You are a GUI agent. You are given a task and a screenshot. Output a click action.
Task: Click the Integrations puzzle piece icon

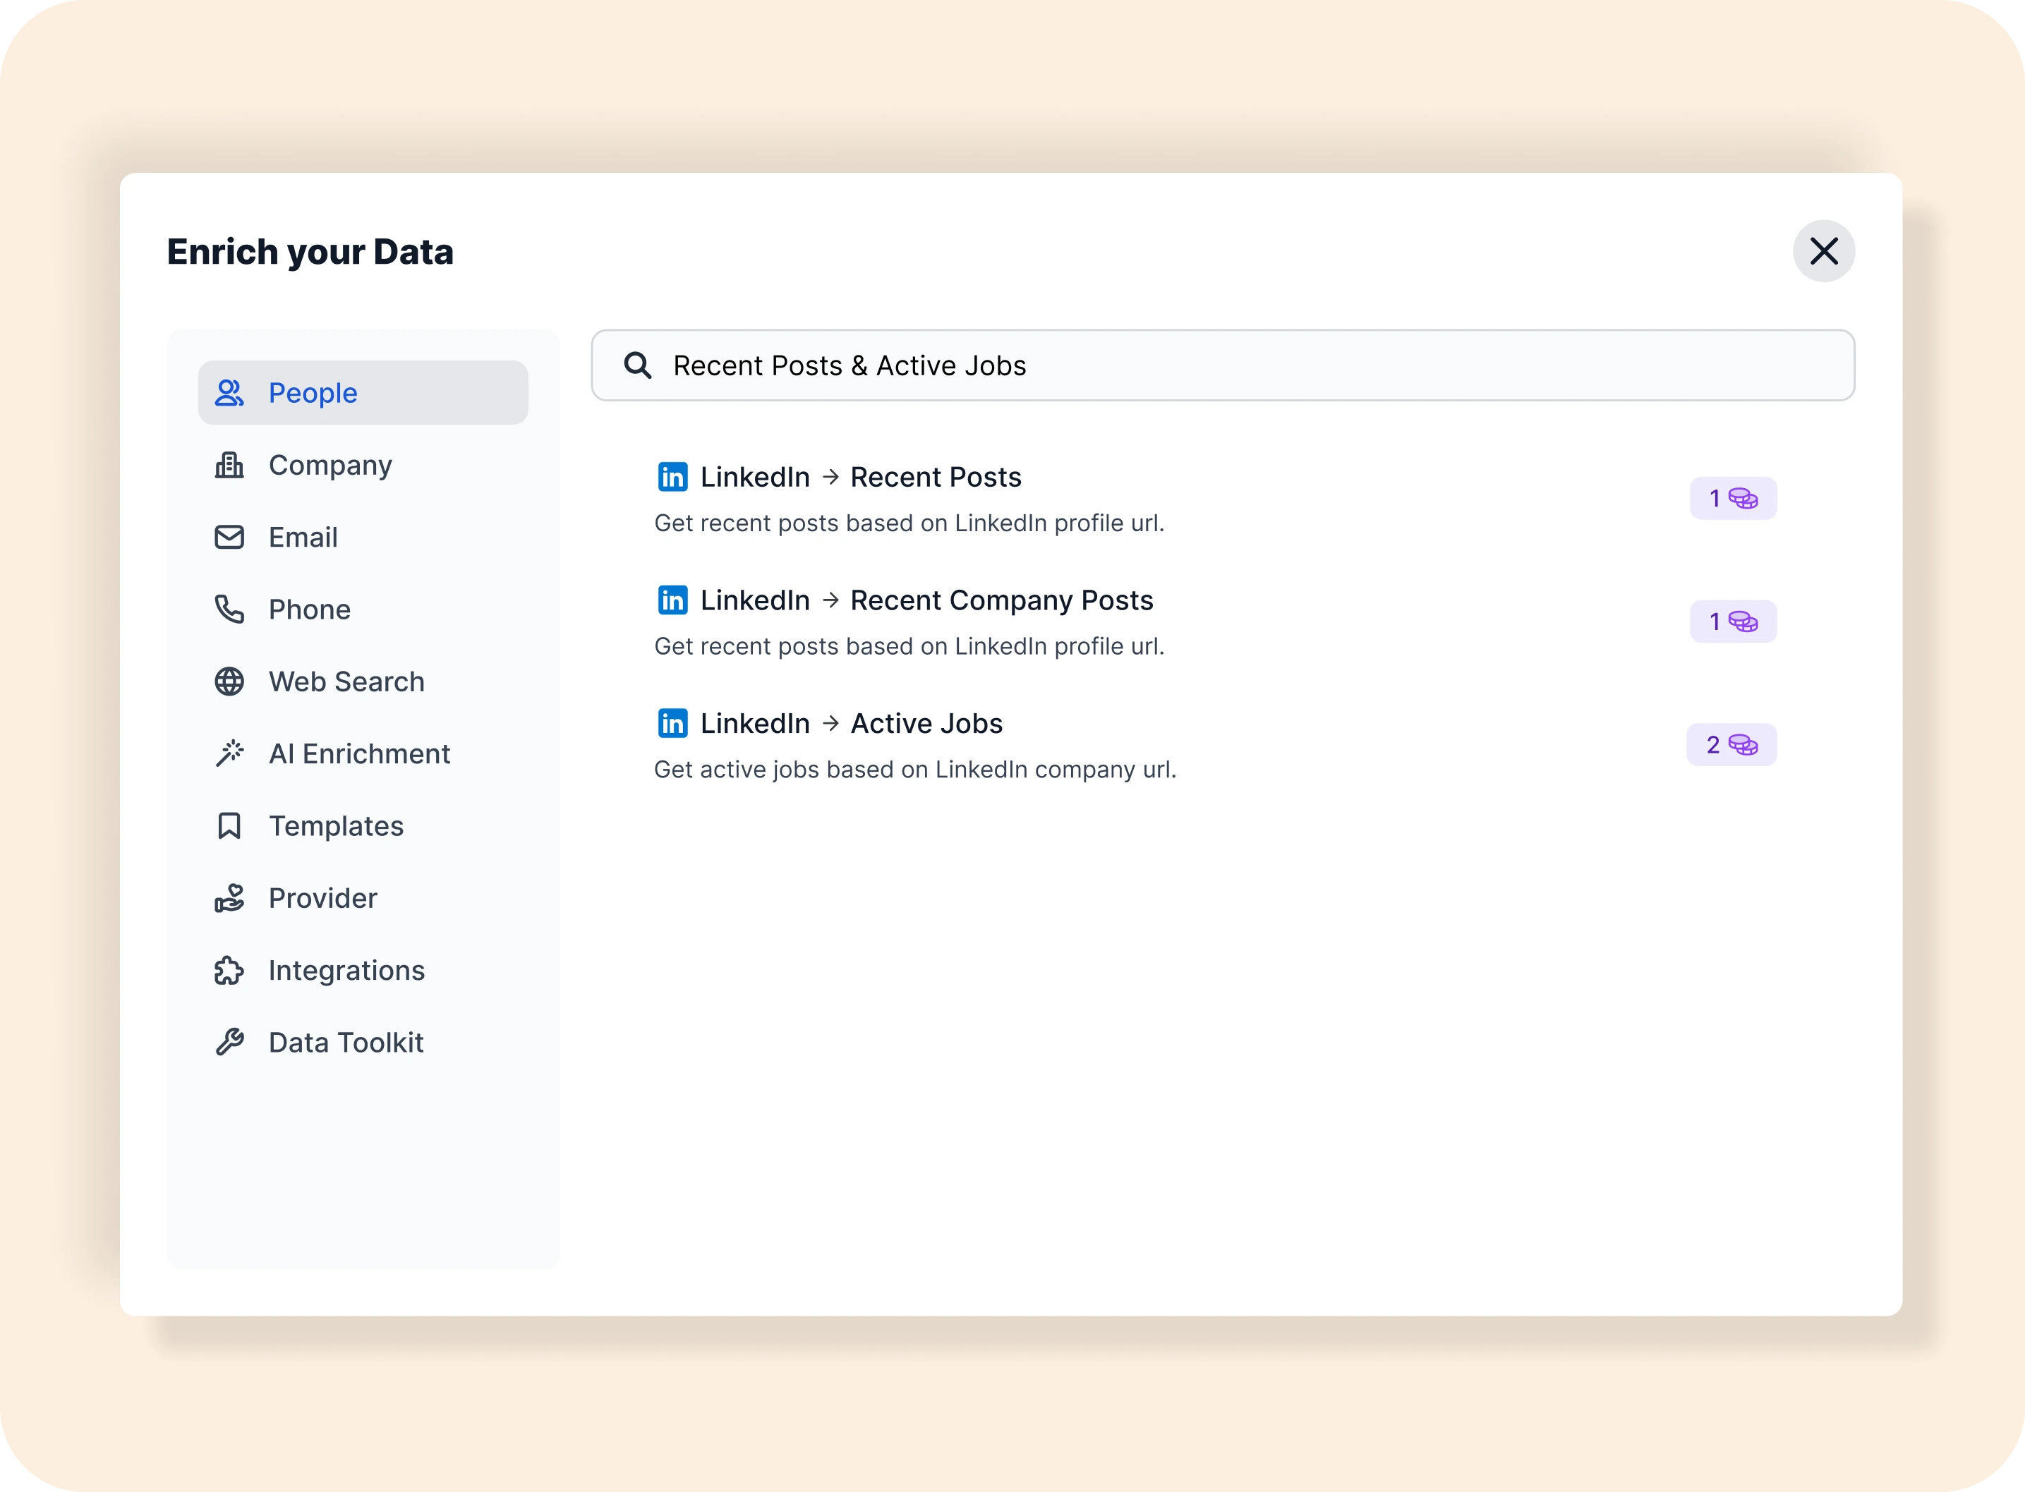point(229,971)
